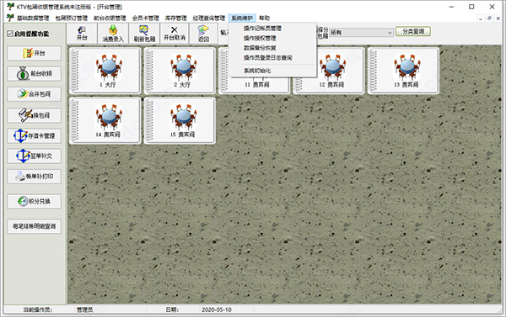Viewport: 506px width, 317px height.
Task: Click the 返回 toolbar icon
Action: [x=203, y=33]
